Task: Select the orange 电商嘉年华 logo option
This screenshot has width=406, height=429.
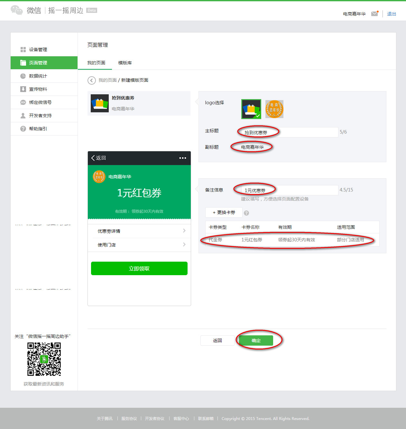Action: coord(274,109)
